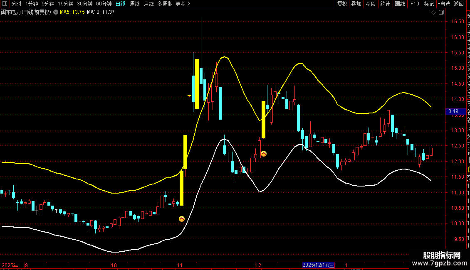This screenshot has width=470, height=270.
Task: Click the 15.00 price axis label
Action: click(458, 68)
